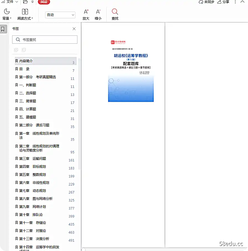The width and height of the screenshot is (248, 251).
Task: Open 第一章 线性规划及单纯形法 bookmark
Action: coord(46,135)
